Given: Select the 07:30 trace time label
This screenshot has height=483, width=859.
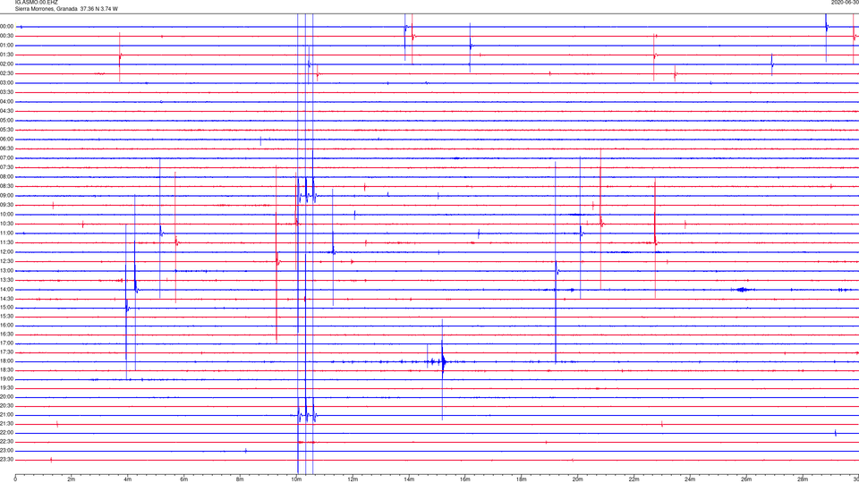Looking at the screenshot, I should pyautogui.click(x=6, y=167).
